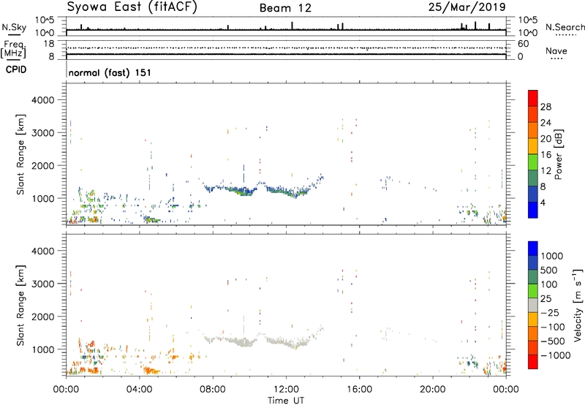The width and height of the screenshot is (585, 405).
Task: Click the '12:00' time axis label
Action: click(x=286, y=390)
